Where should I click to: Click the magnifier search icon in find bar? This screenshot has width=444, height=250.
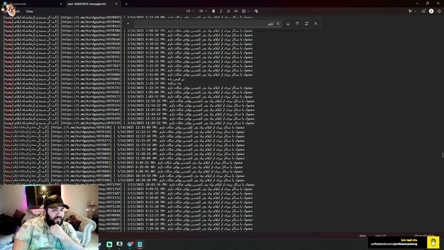click(x=278, y=24)
